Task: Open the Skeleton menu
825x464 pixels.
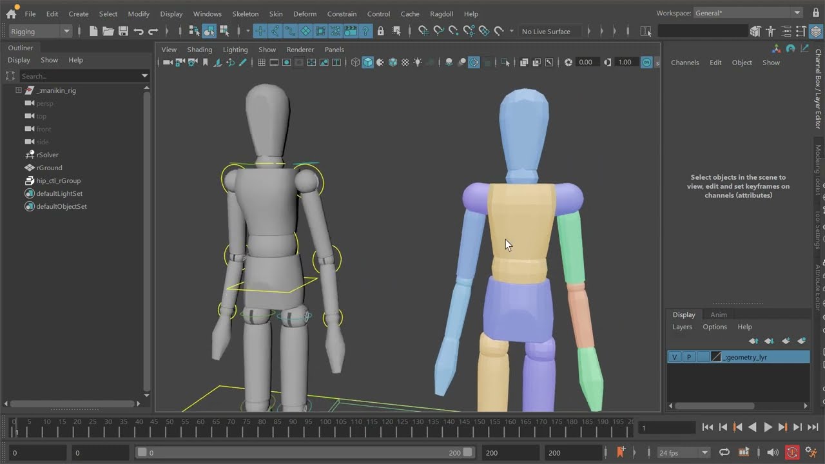Action: pyautogui.click(x=245, y=14)
